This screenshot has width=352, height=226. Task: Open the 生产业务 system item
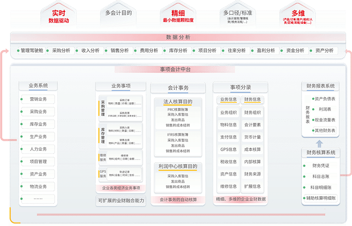[x=38, y=137]
